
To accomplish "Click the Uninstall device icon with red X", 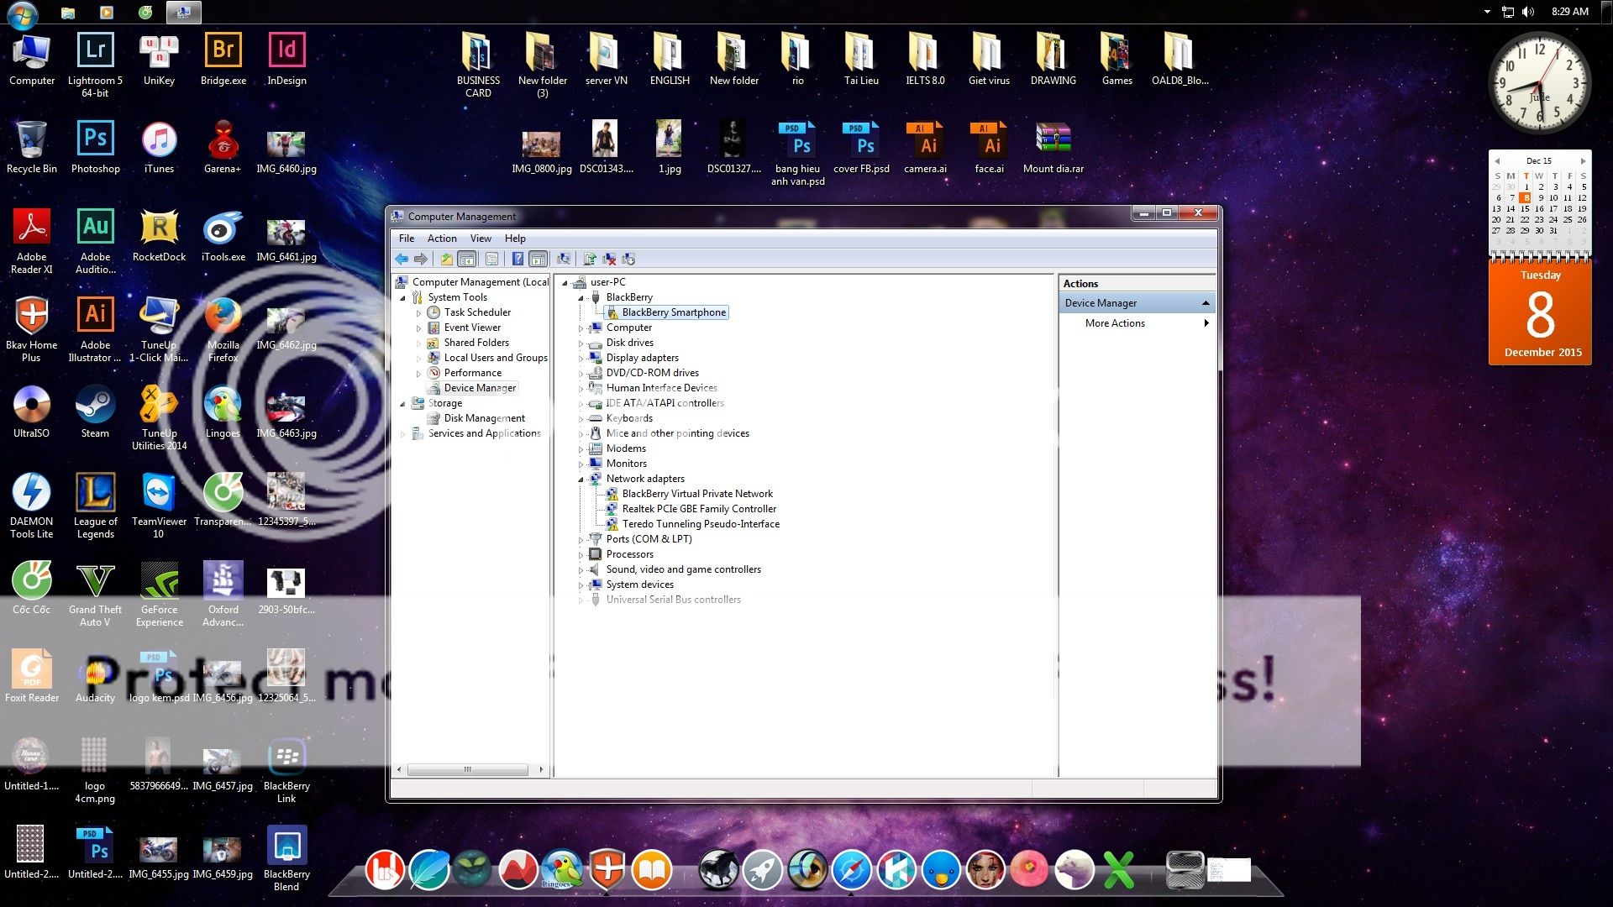I will 609,260.
